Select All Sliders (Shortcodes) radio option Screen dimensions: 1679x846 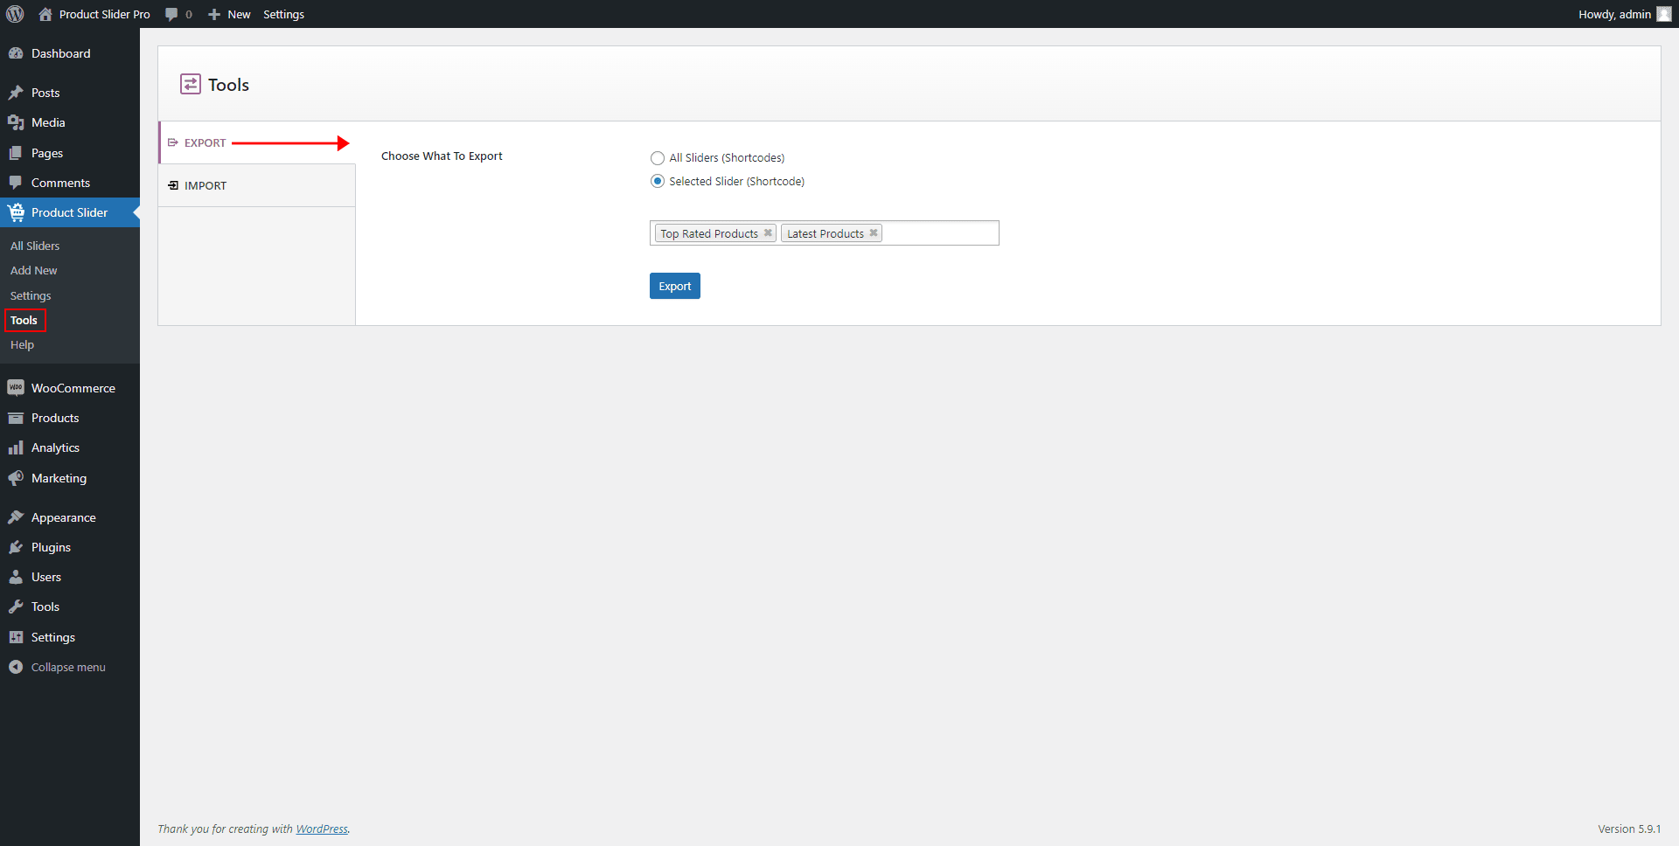tap(658, 158)
